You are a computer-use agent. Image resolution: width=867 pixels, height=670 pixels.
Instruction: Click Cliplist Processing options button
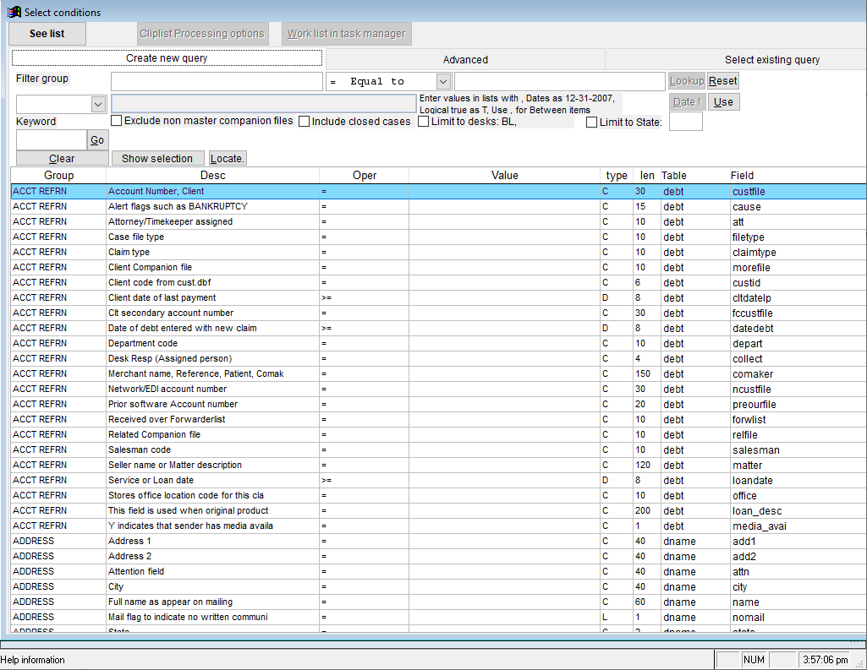[x=202, y=34]
